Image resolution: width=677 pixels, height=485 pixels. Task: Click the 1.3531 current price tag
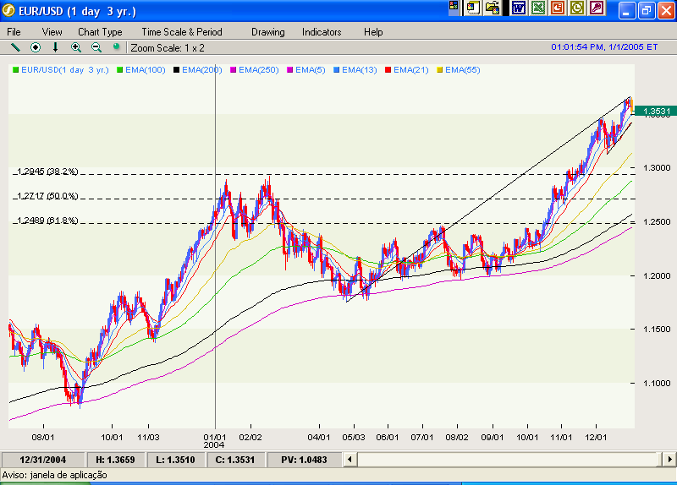(656, 112)
